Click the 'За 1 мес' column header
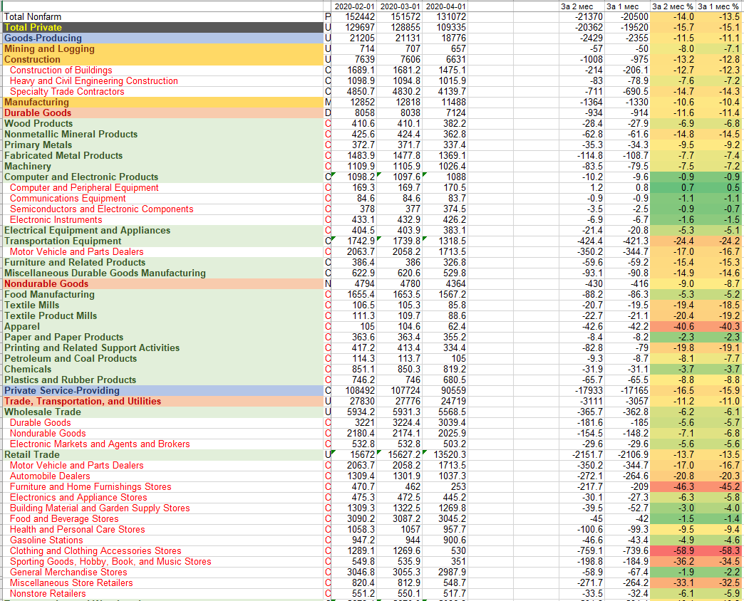The height and width of the screenshot is (601, 744). 623,6
